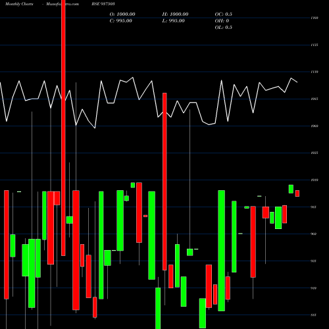The width and height of the screenshot is (329, 329).
Task: Click the Munafasutra.com watermark link text
Action: click(63, 4)
